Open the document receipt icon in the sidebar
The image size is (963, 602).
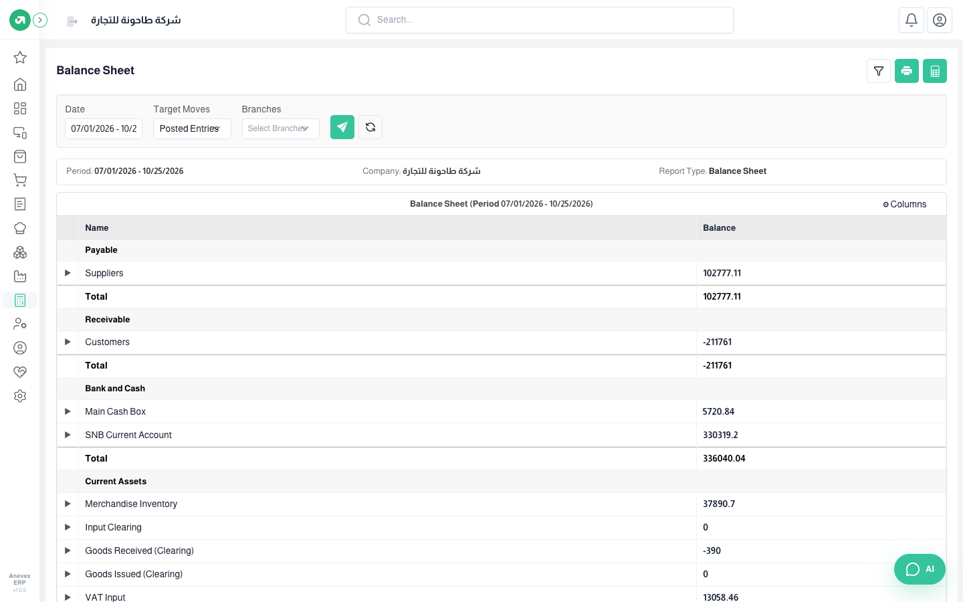[x=20, y=204]
